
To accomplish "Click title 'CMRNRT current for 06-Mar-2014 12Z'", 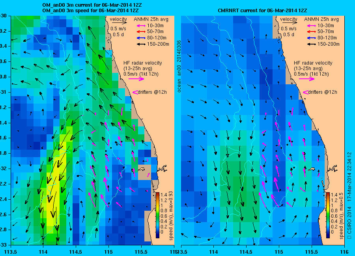I will click(262, 11).
